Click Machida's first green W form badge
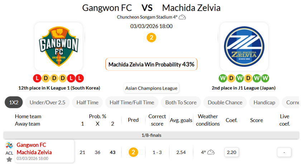 (222, 78)
